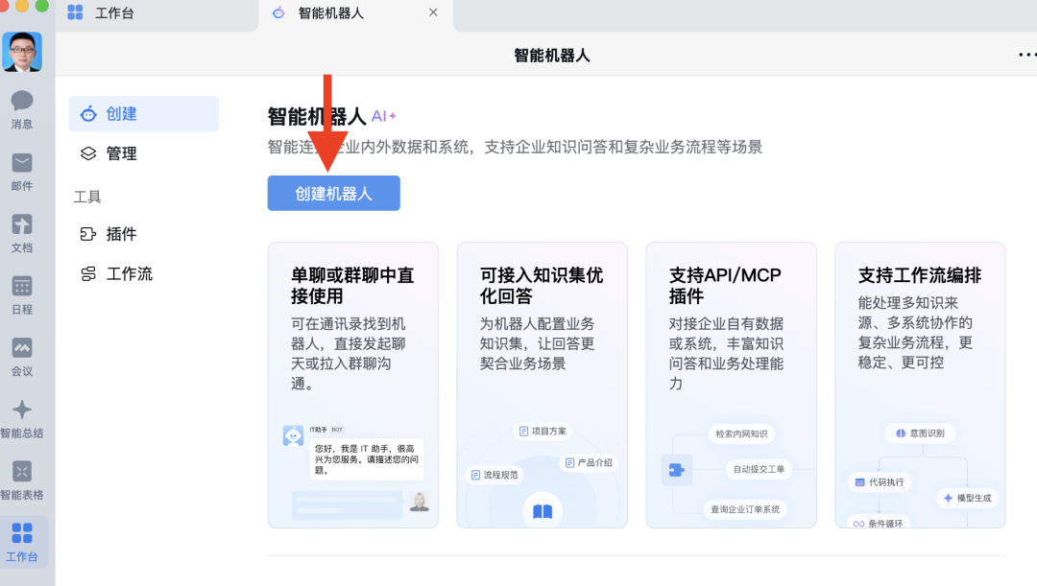Image resolution: width=1037 pixels, height=586 pixels.
Task: Open the 单聊或群聊中直接使用 card
Action: pos(352,384)
